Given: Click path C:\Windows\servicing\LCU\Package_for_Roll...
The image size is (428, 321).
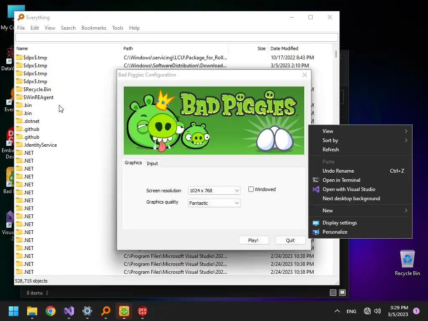Looking at the screenshot, I should 175,58.
